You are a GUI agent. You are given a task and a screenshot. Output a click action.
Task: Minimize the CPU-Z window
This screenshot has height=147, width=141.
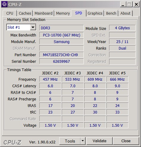(123, 4)
